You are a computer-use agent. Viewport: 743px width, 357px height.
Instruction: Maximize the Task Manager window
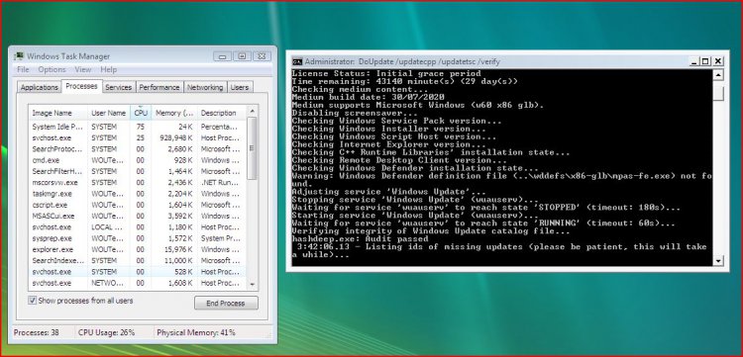(242, 56)
